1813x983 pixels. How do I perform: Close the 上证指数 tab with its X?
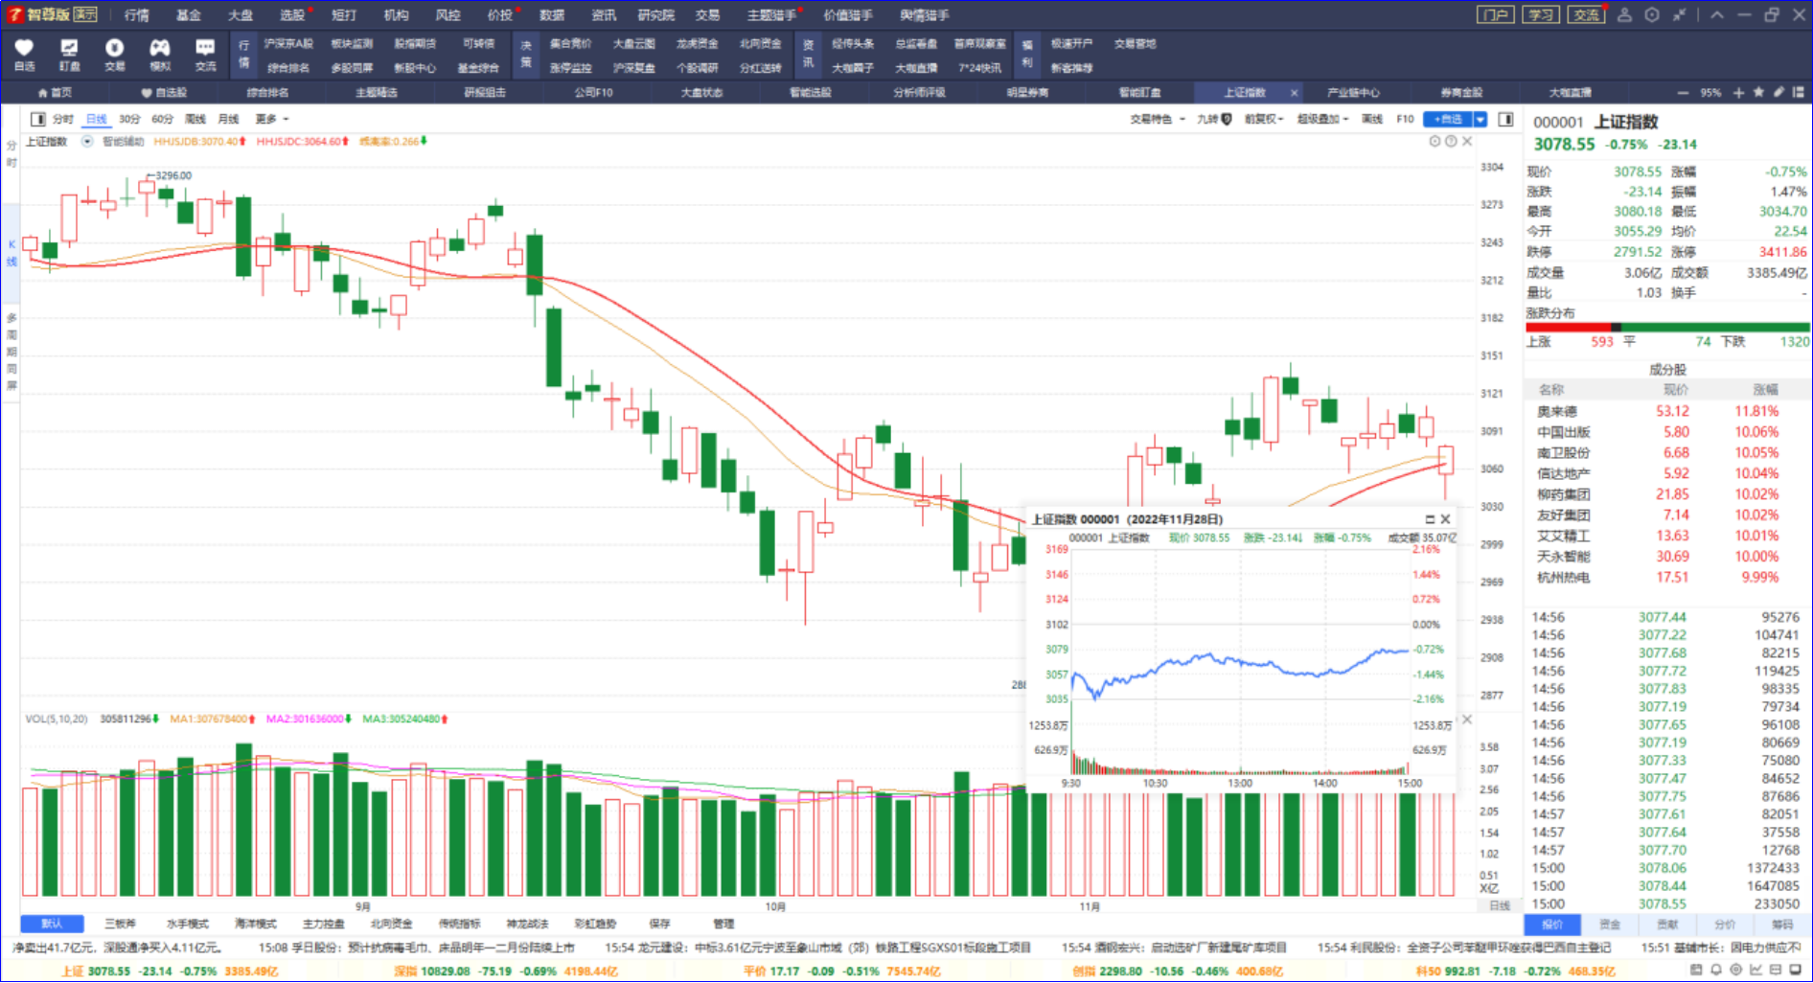[x=1294, y=93]
